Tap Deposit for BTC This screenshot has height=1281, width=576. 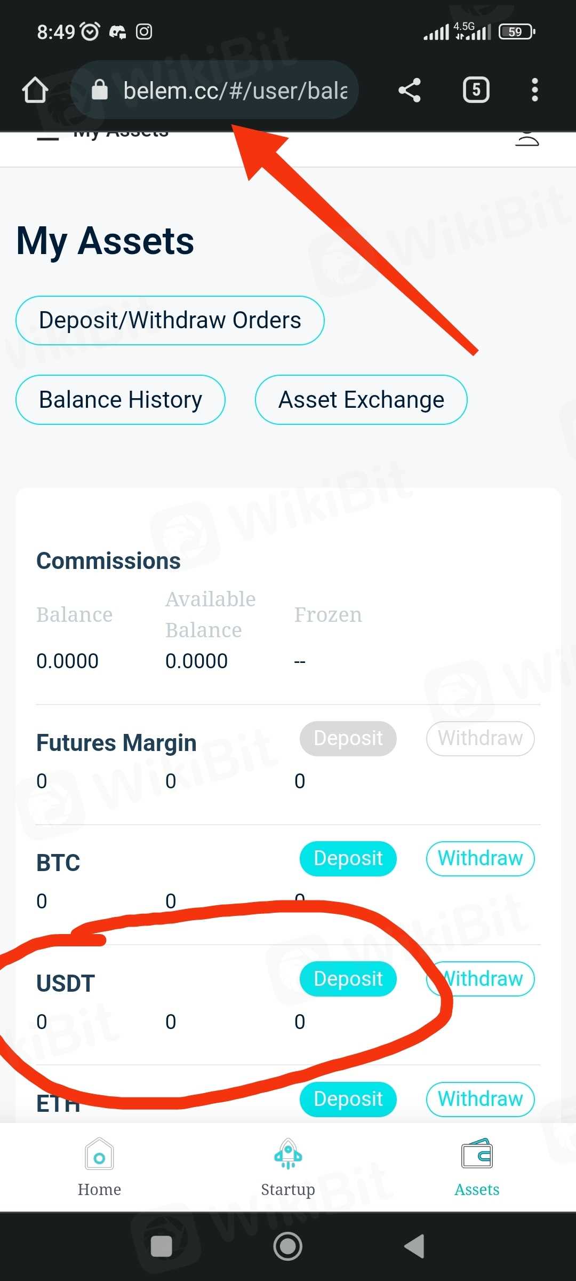coord(348,859)
